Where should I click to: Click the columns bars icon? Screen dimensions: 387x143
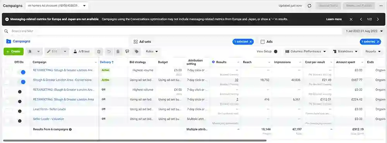pyautogui.click(x=287, y=51)
